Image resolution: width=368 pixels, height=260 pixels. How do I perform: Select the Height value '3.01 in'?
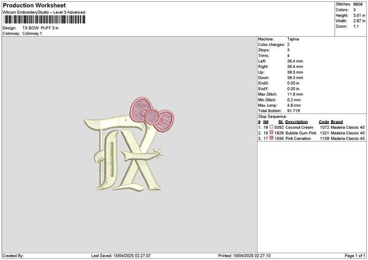point(359,15)
